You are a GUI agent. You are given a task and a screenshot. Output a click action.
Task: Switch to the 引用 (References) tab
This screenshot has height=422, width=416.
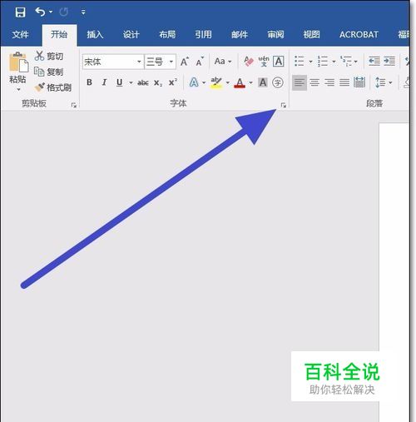203,35
